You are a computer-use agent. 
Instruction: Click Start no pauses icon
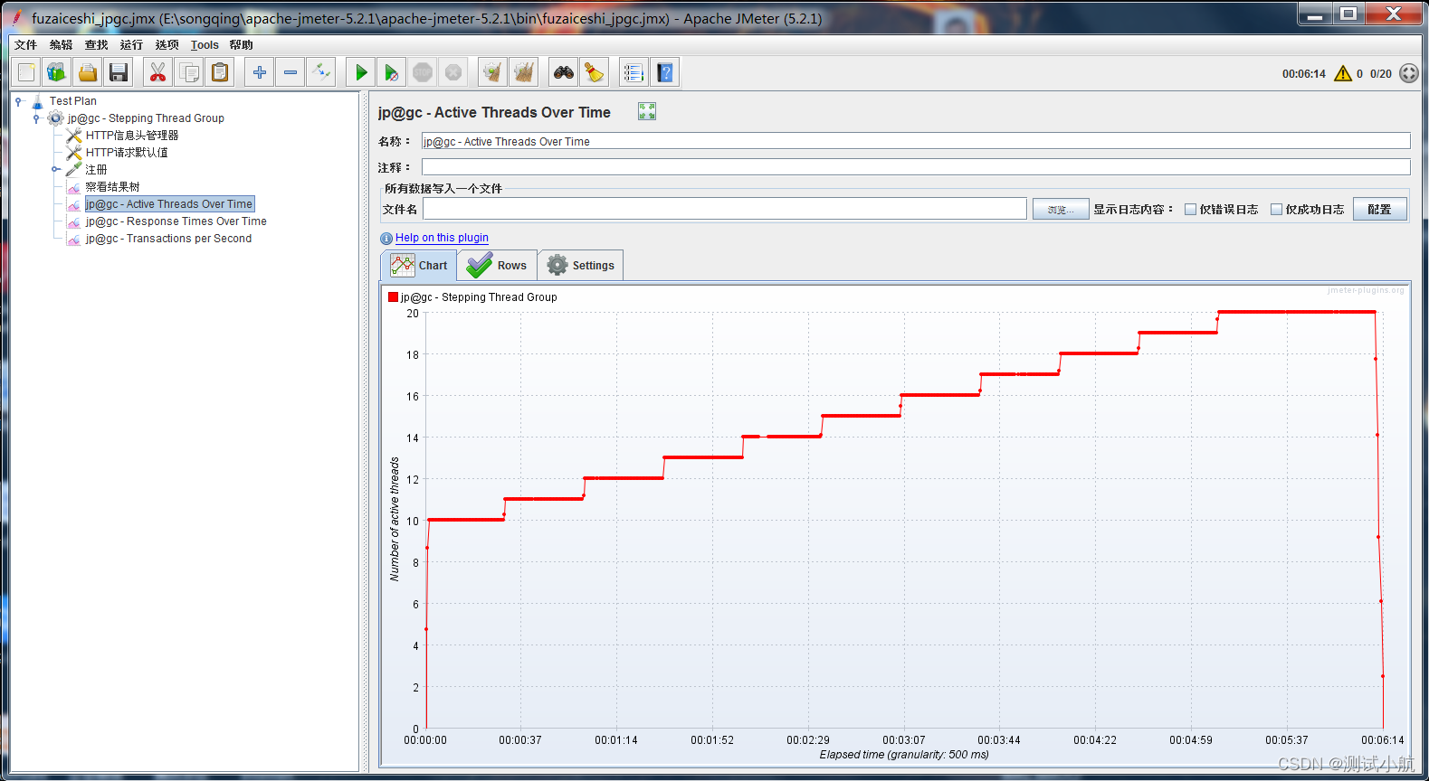[391, 72]
